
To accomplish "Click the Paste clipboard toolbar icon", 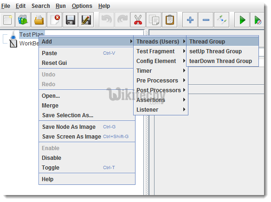I will tap(169, 20).
